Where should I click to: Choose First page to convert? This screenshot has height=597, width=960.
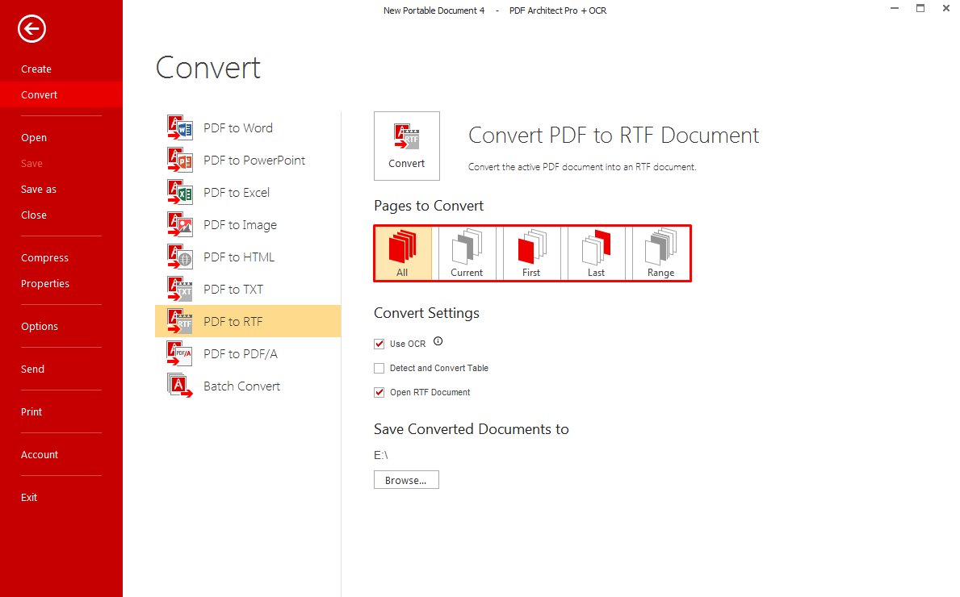(531, 253)
